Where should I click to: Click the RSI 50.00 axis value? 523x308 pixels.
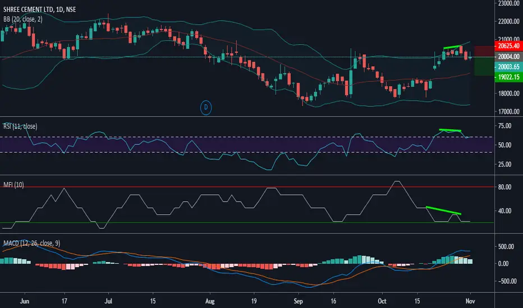click(505, 145)
